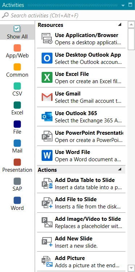This screenshot has width=135, height=272.
Task: Select the Use Application/Browser activity title
Action: (87, 35)
